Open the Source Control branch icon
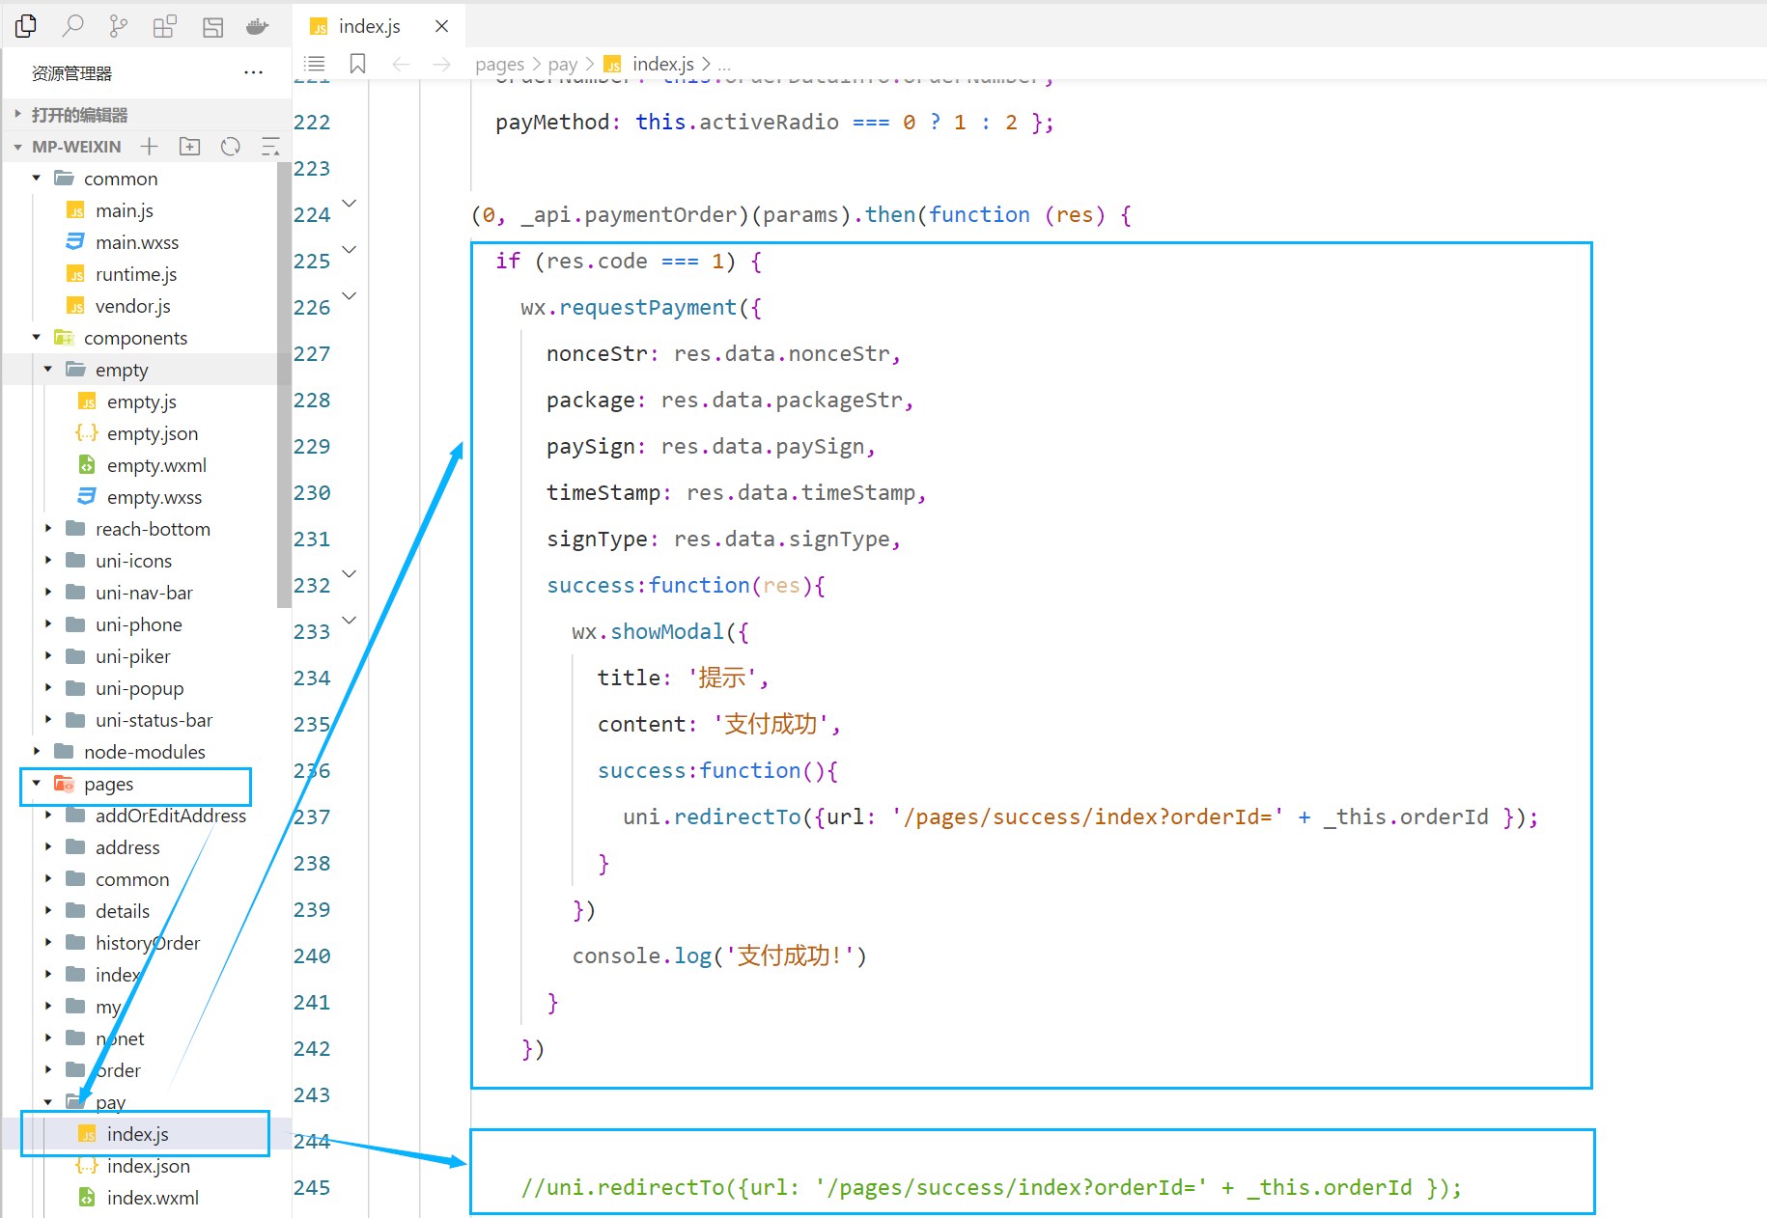This screenshot has width=1767, height=1218. (119, 26)
